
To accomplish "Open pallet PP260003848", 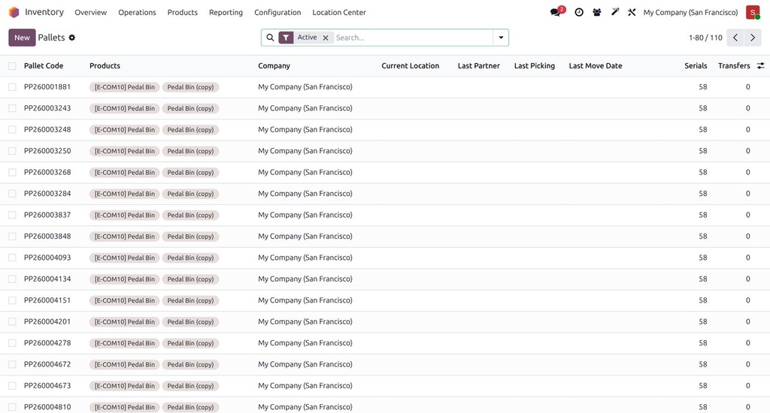I will (47, 237).
